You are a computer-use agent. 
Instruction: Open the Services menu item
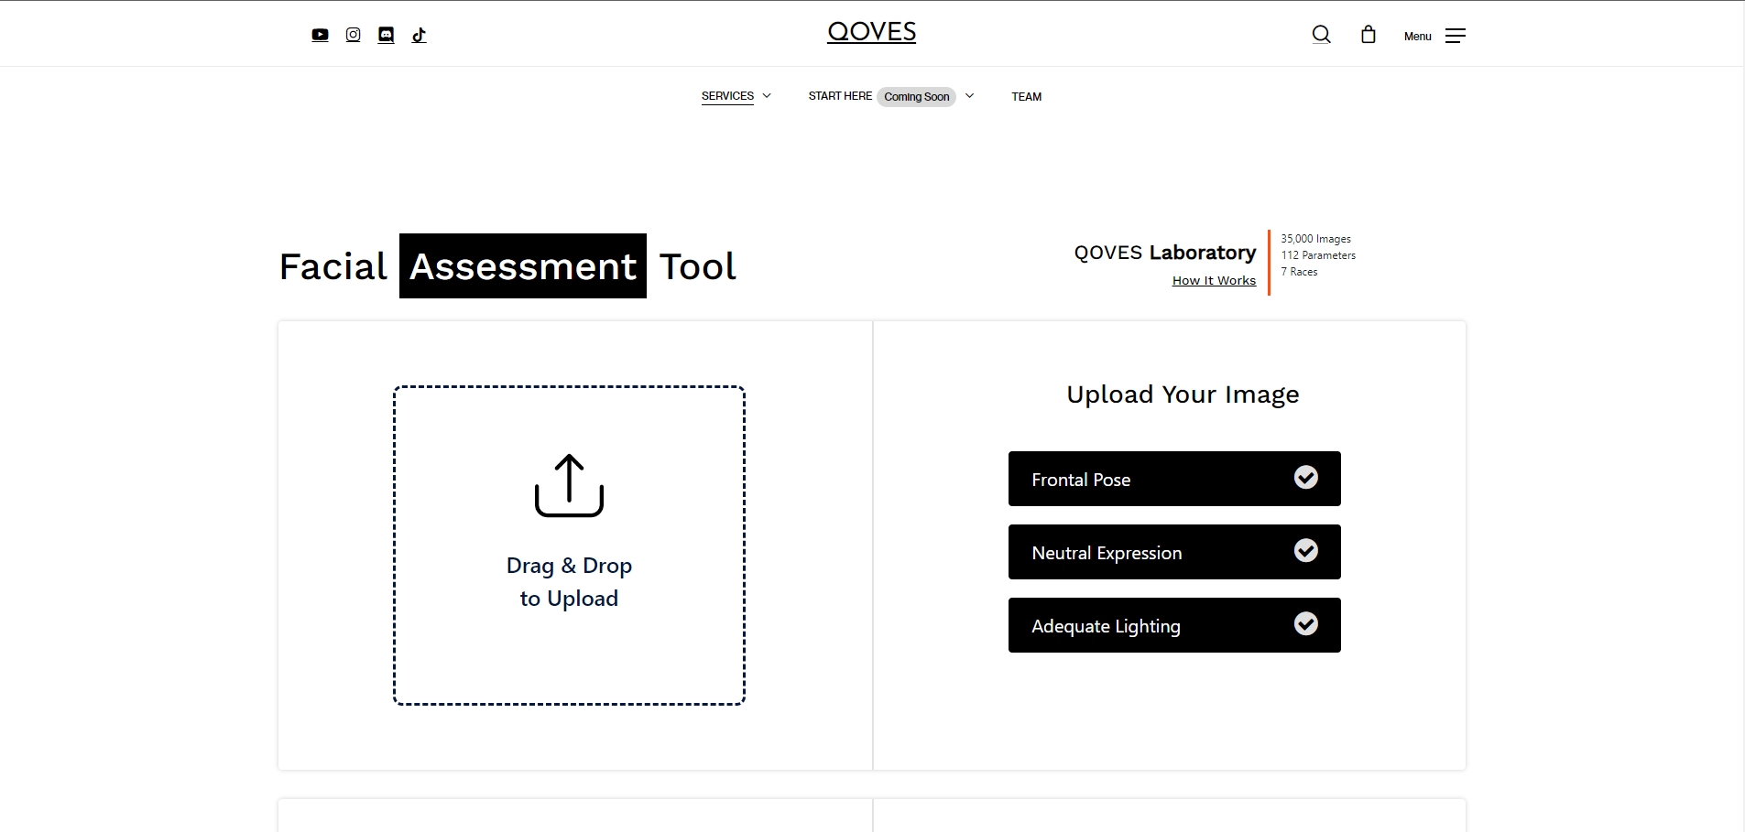[727, 96]
